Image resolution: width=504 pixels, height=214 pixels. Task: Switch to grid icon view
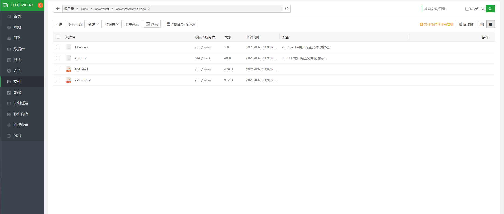482,24
